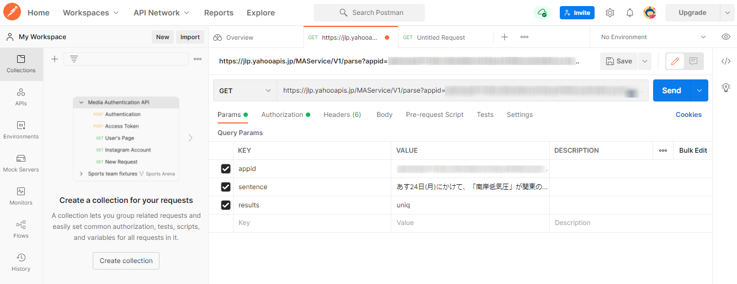Open the lightbulb info icon
The width and height of the screenshot is (737, 284).
point(726,87)
